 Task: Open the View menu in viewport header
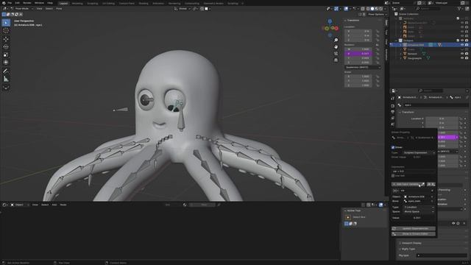pyautogui.click(x=39, y=9)
